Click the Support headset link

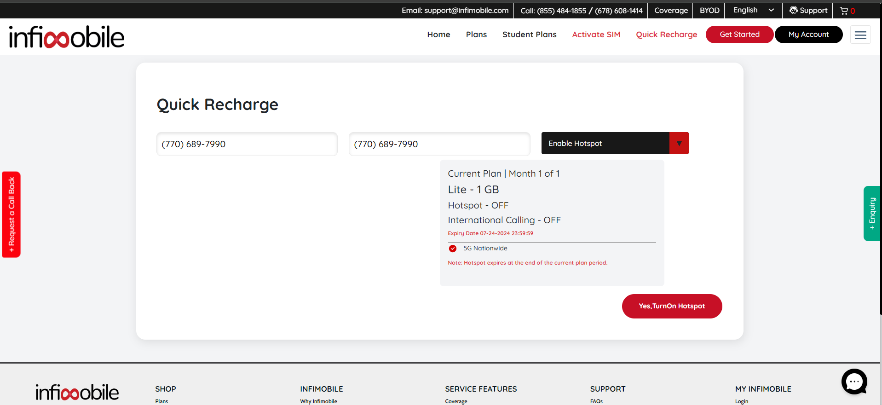point(808,10)
